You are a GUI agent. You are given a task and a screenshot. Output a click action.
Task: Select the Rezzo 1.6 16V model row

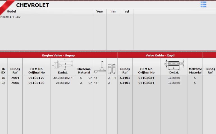[10, 17]
